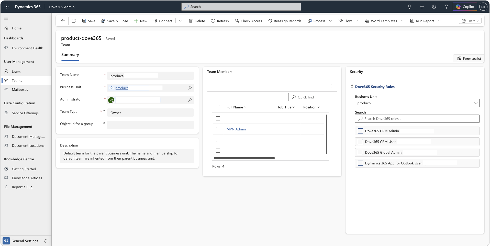Click the plus quick create icon
This screenshot has width=490, height=246.
(x=422, y=7)
